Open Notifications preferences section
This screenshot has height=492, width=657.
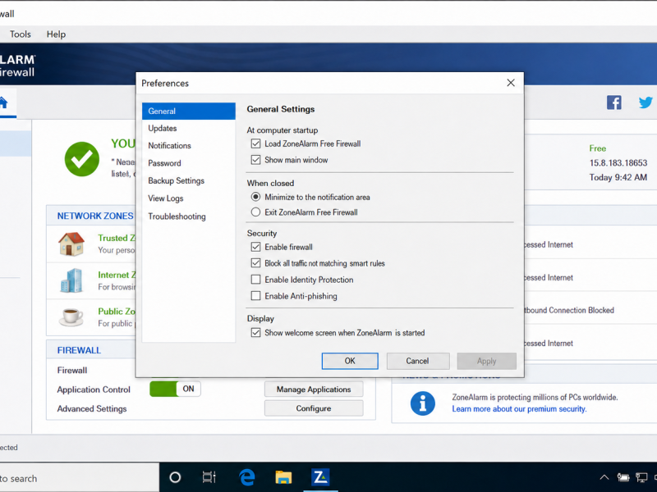[x=189, y=146]
